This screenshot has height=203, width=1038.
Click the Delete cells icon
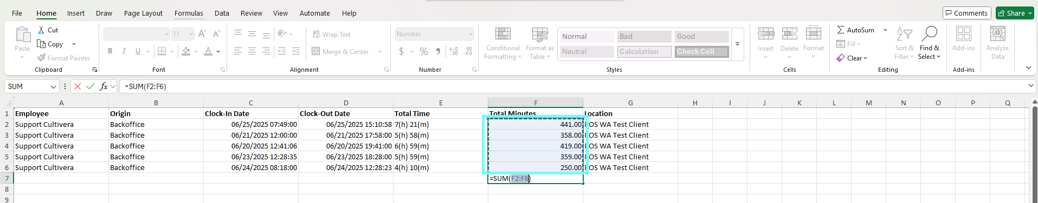click(789, 33)
